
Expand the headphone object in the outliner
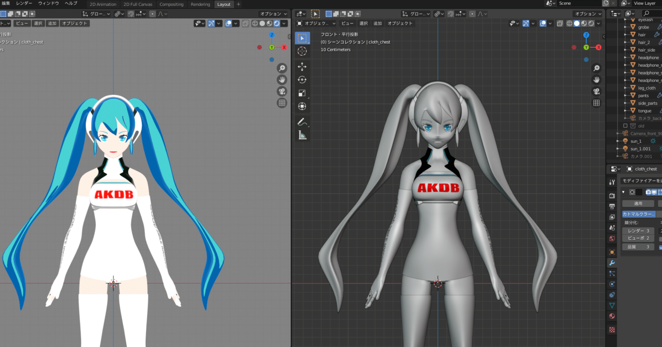625,58
